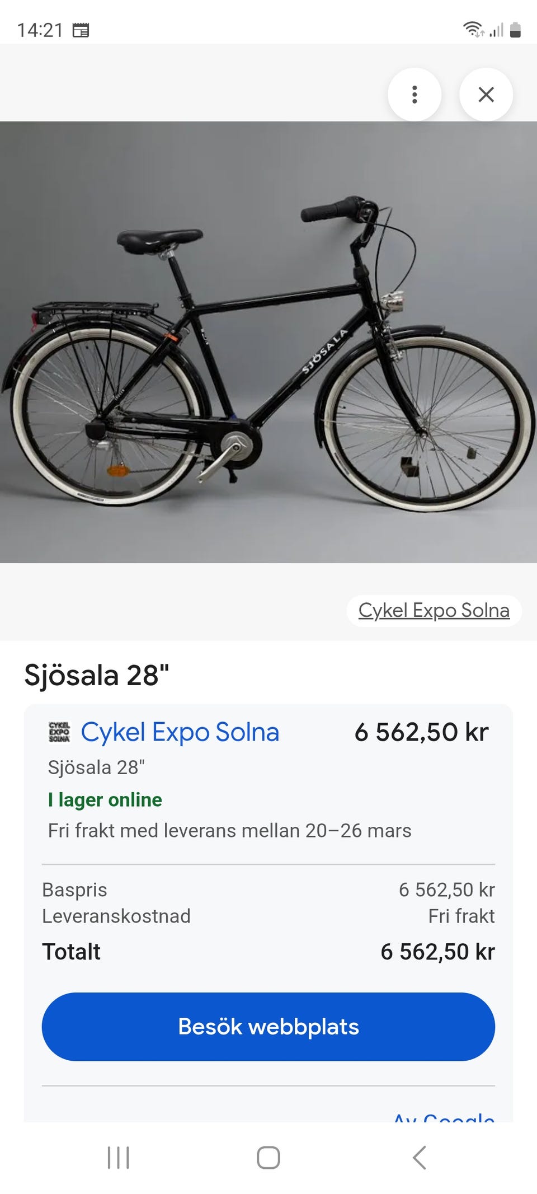This screenshot has width=537, height=1194.
Task: Tap the partially visible Av Google link
Action: [444, 1116]
